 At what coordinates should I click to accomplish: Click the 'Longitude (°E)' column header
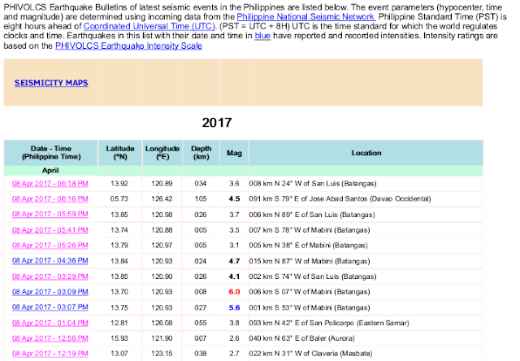tap(162, 153)
